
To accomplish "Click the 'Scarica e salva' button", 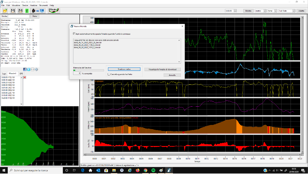I will tap(124, 69).
